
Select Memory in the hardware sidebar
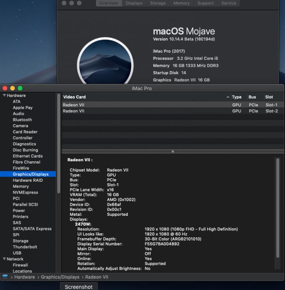coord(21,186)
